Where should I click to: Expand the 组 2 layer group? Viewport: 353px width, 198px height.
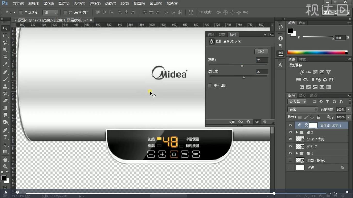pyautogui.click(x=297, y=132)
